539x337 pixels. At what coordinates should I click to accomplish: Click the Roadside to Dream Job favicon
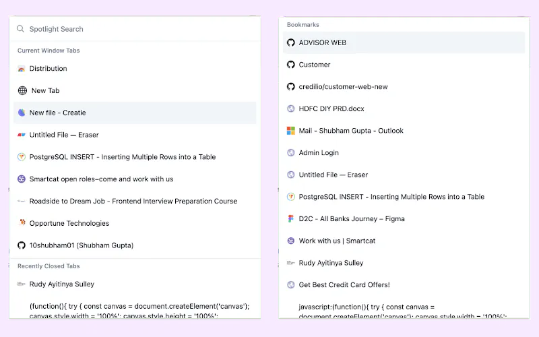point(22,201)
